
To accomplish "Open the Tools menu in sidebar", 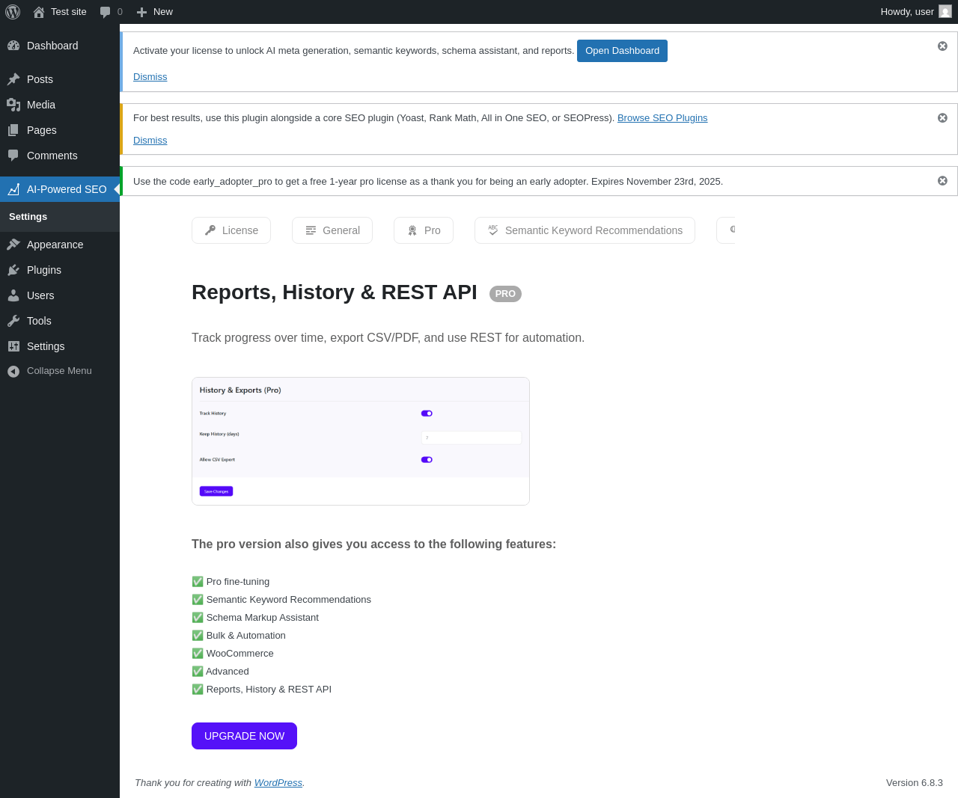I will [39, 321].
